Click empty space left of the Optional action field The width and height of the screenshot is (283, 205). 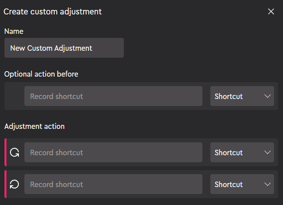click(14, 96)
